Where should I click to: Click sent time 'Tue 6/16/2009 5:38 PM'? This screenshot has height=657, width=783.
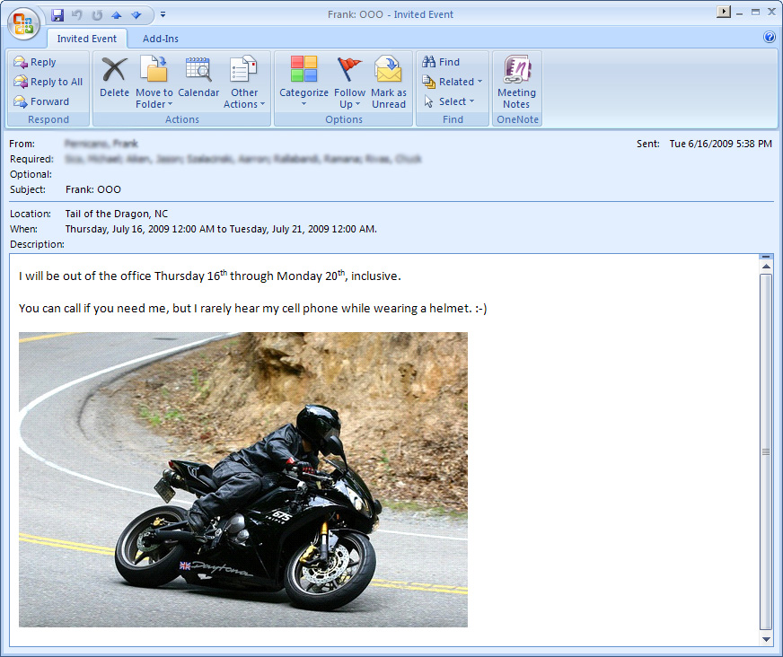point(720,144)
